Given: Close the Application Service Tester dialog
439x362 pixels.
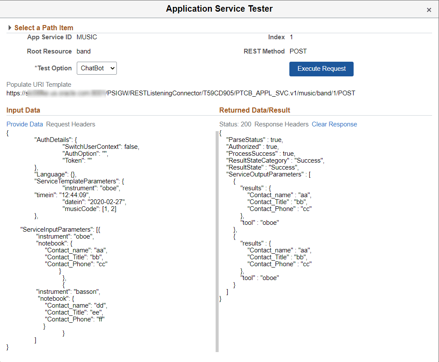Looking at the screenshot, I should [x=429, y=9].
